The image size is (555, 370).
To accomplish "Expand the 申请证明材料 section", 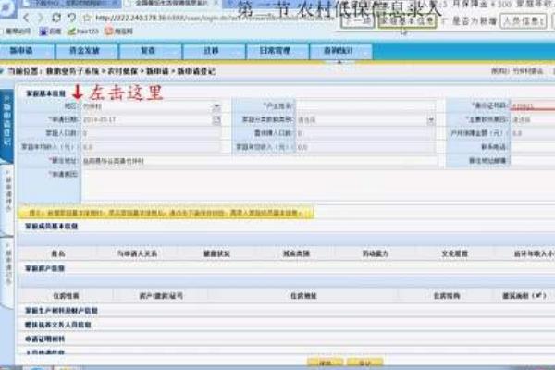I will pyautogui.click(x=45, y=339).
